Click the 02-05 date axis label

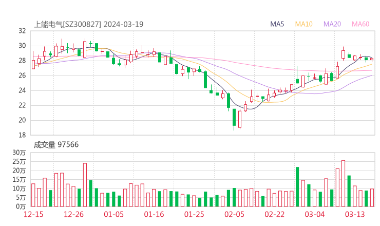coord(234,214)
